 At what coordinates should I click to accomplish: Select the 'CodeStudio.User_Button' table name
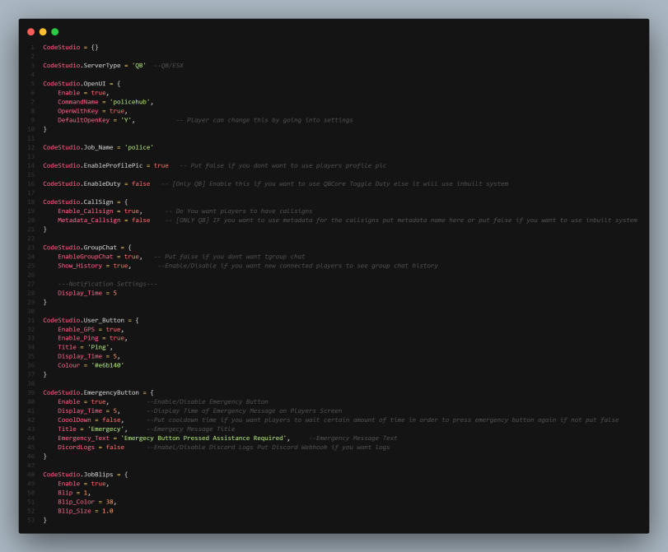click(x=83, y=321)
